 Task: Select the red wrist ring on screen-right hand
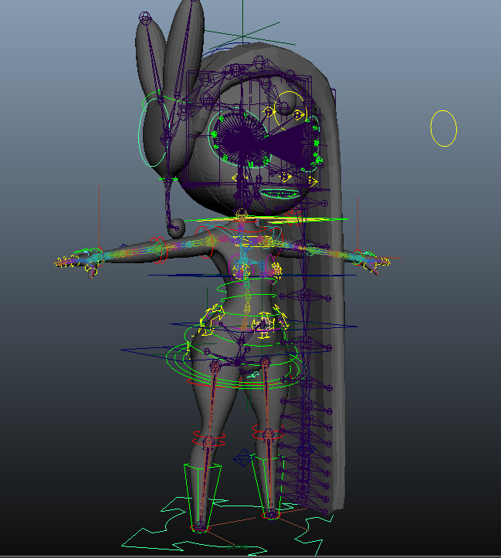pos(357,257)
